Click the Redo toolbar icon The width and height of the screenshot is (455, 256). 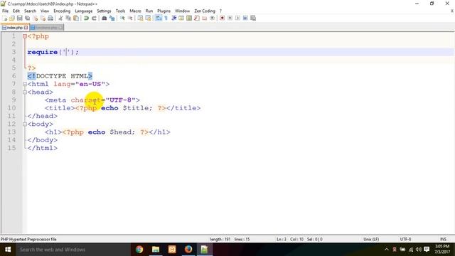(94, 18)
